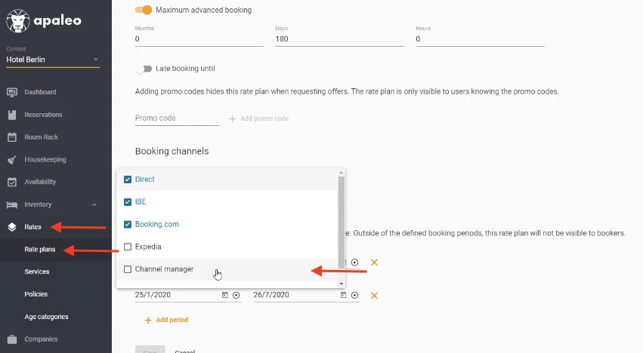Enable the Late booking until switch

click(x=144, y=69)
